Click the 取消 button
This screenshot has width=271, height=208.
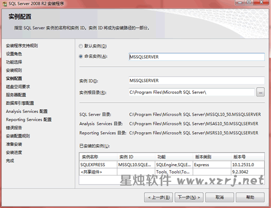click(219, 197)
